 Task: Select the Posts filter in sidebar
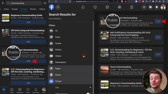(x=70, y=37)
